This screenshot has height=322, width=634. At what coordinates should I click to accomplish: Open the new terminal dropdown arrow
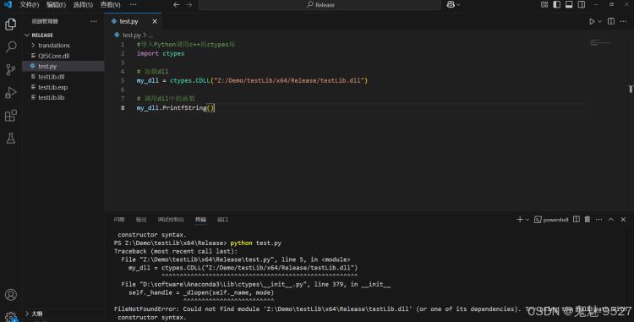pos(527,220)
